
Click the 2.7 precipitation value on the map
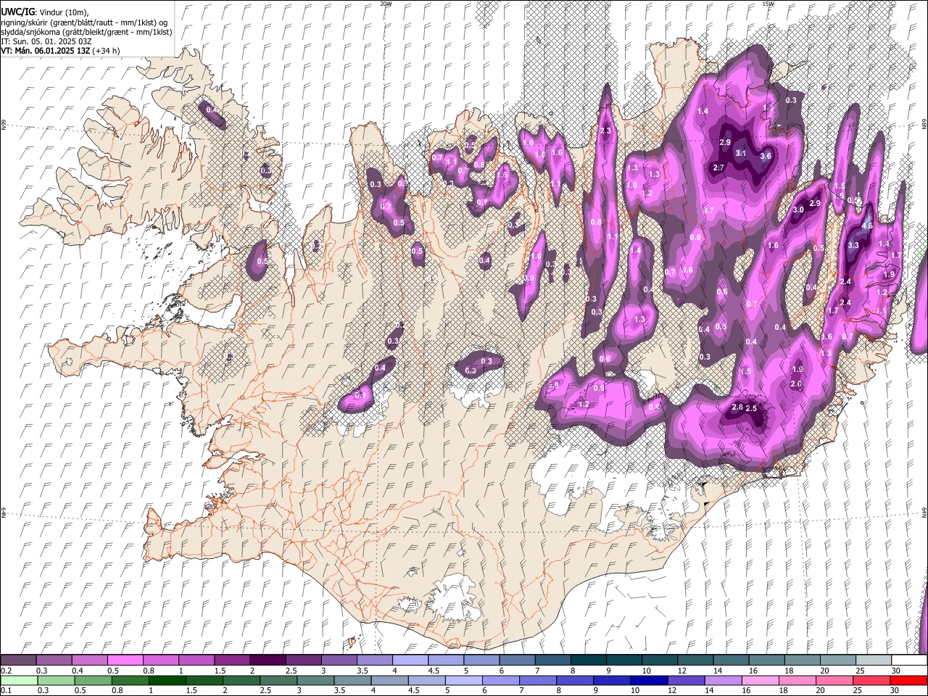[x=718, y=167]
